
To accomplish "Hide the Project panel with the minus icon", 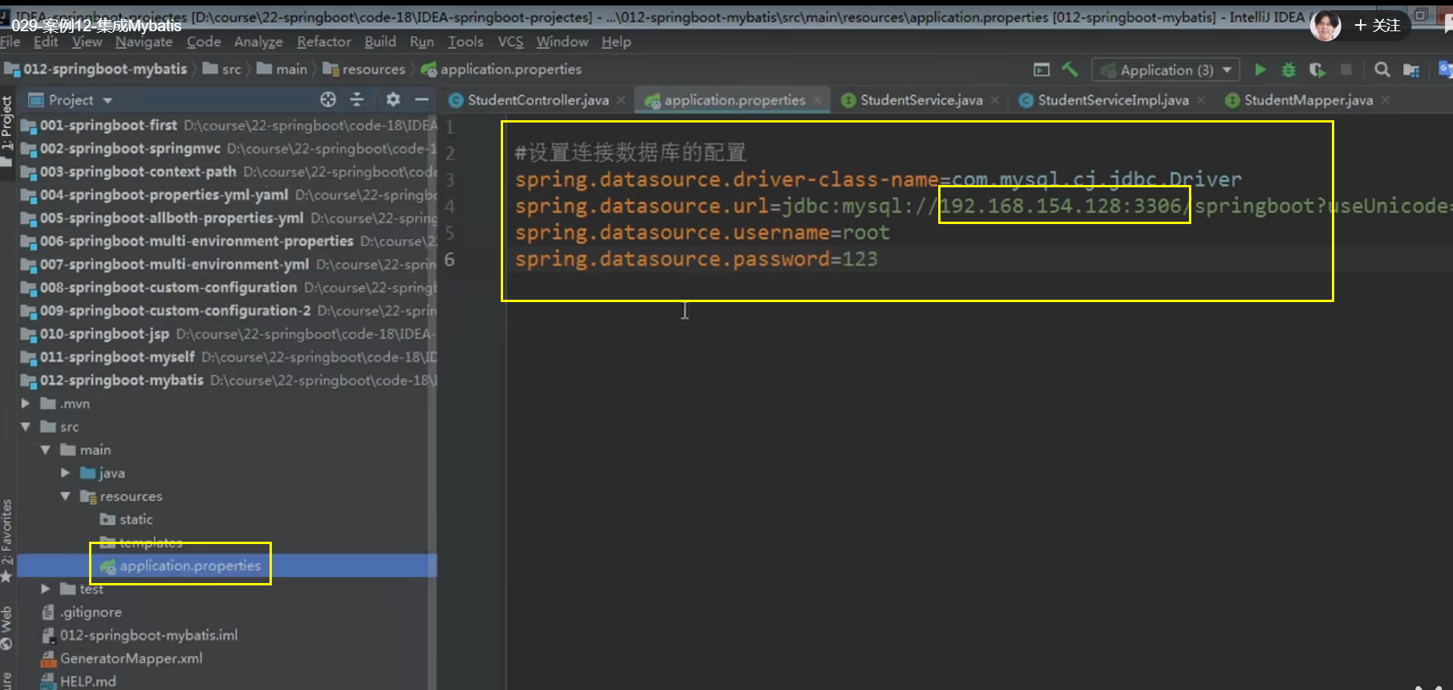I will [422, 99].
